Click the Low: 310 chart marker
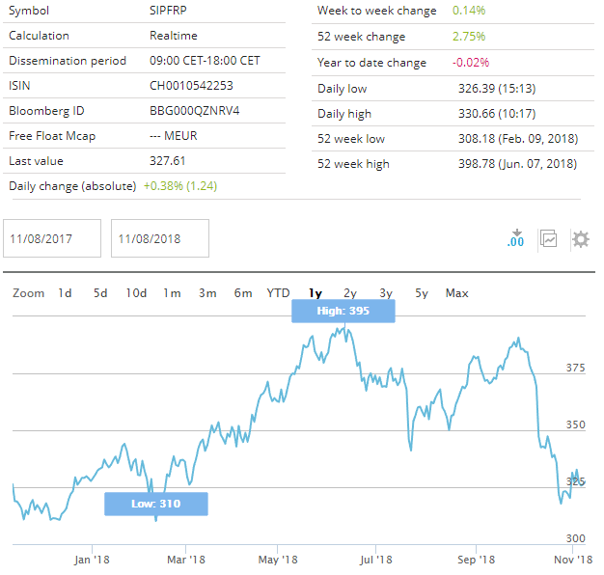The height and width of the screenshot is (575, 604). tap(156, 504)
